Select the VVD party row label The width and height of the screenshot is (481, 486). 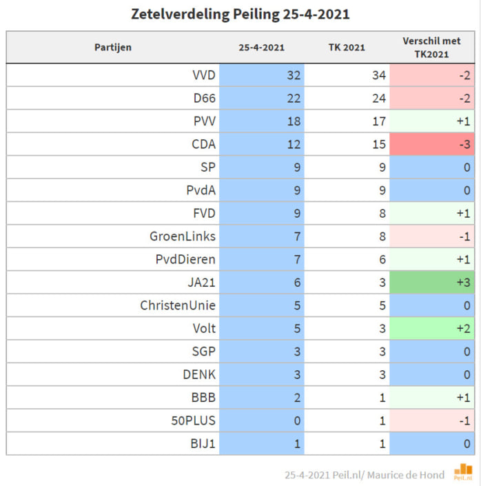[203, 75]
